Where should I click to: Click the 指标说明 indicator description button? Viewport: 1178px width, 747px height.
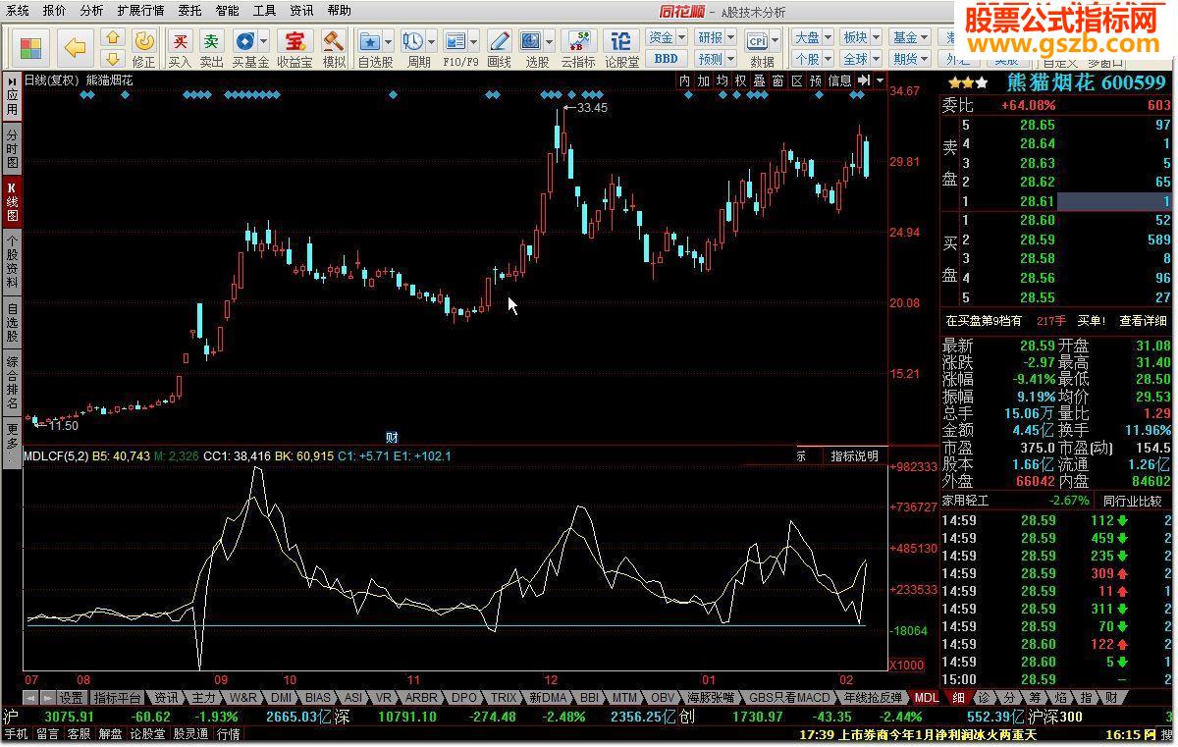pos(854,456)
